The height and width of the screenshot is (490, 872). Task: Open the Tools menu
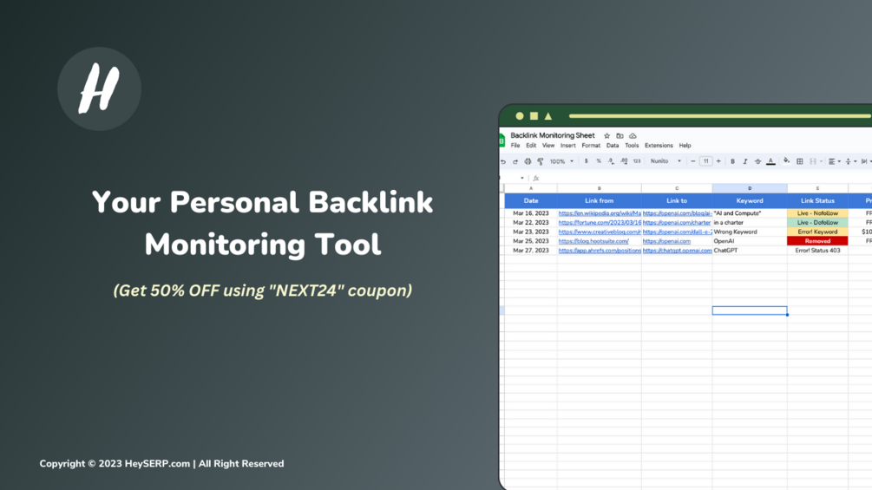pos(632,146)
